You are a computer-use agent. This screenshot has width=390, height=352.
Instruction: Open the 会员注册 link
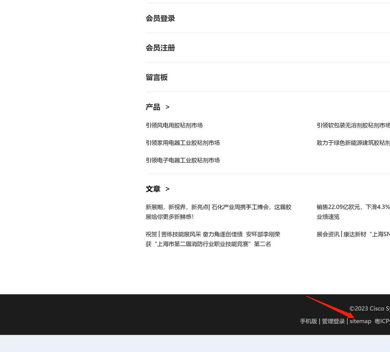point(160,48)
